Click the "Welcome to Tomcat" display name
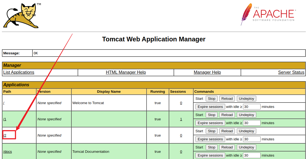Screen dimensions: 306x159 point(88,103)
